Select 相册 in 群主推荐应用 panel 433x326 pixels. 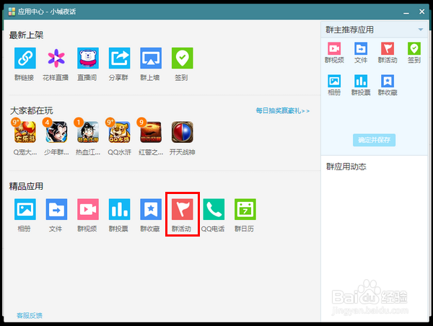[x=334, y=81]
